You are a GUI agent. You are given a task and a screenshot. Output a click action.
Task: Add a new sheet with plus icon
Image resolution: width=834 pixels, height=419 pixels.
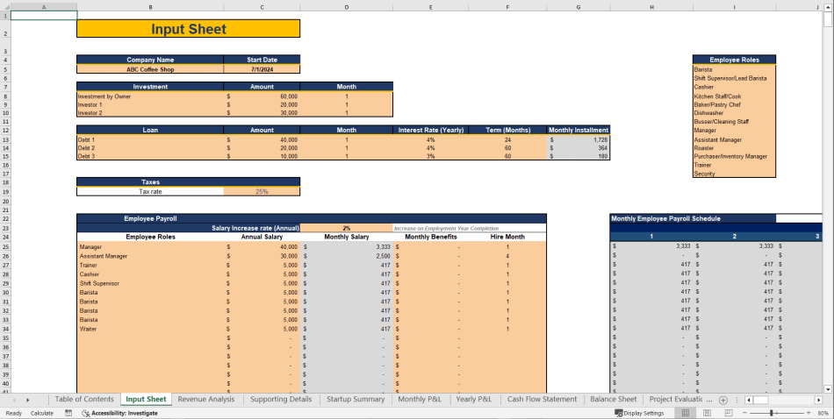(x=722, y=400)
